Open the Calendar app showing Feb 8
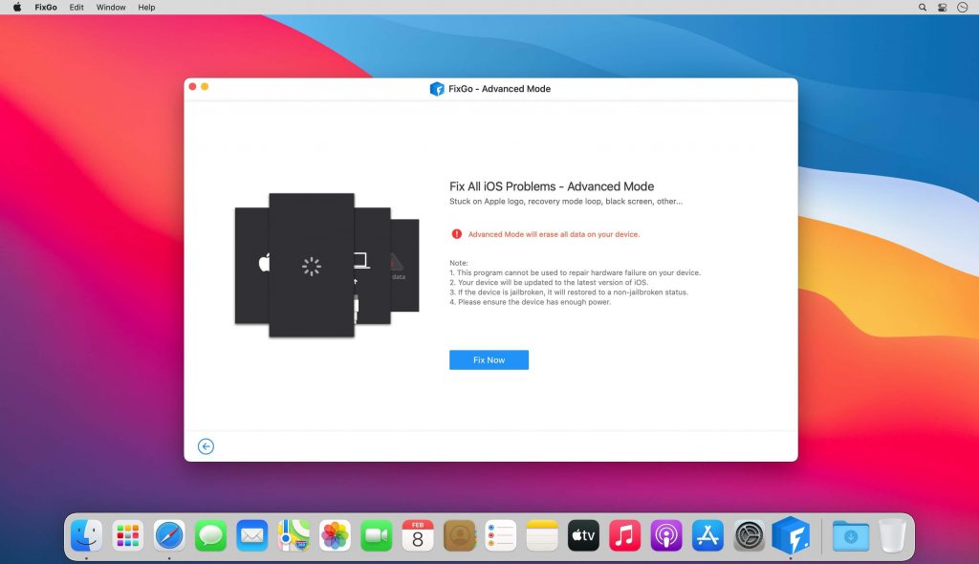Image resolution: width=979 pixels, height=564 pixels. click(x=418, y=535)
